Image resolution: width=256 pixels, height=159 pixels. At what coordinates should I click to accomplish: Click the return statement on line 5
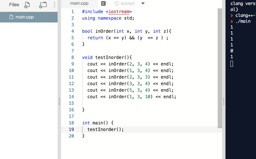pyautogui.click(x=128, y=38)
